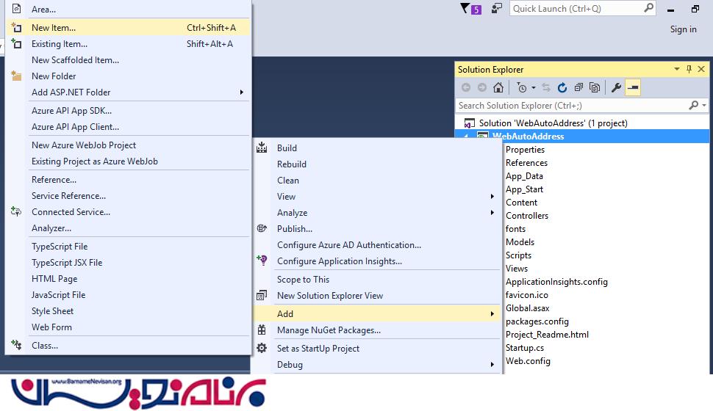Image resolution: width=713 pixels, height=411 pixels.
Task: Open Properties with the wrench icon
Action: (x=616, y=88)
